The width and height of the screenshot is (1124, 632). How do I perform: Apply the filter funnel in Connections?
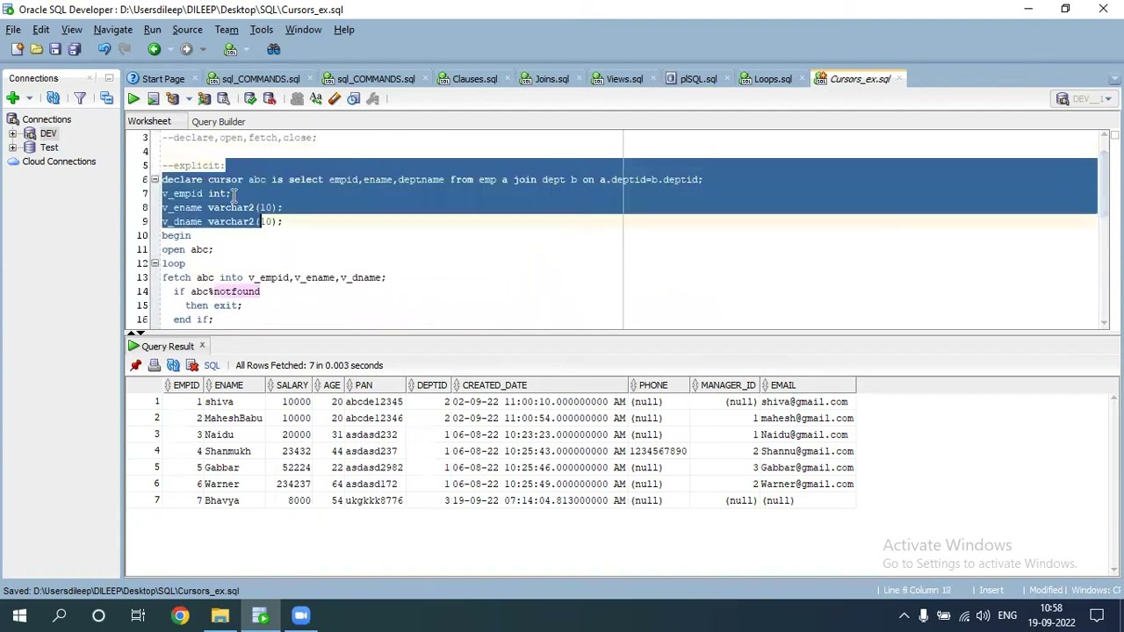(80, 98)
